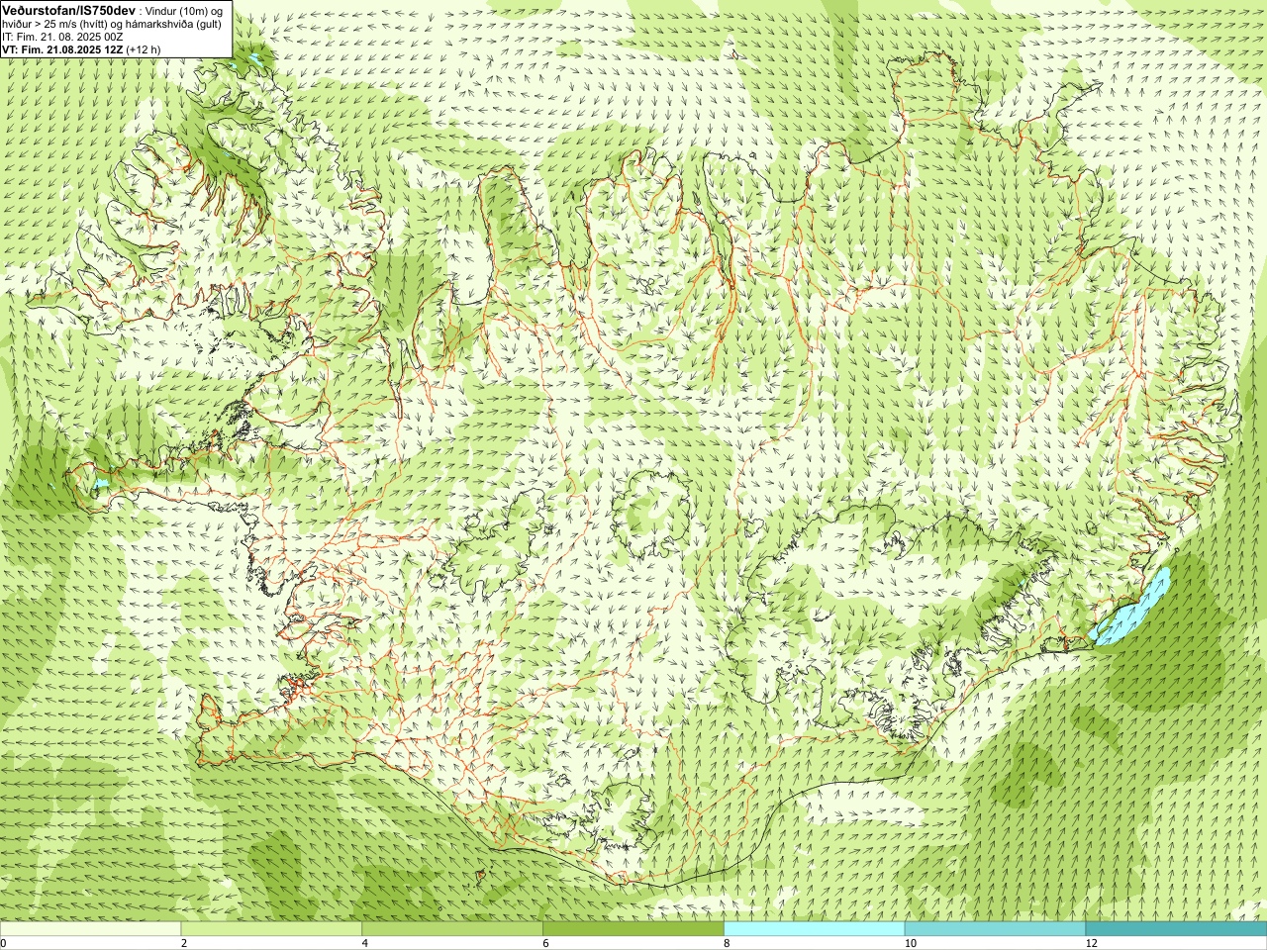Click the '12' label on the color scale
Image resolution: width=1267 pixels, height=950 pixels.
(x=1091, y=943)
